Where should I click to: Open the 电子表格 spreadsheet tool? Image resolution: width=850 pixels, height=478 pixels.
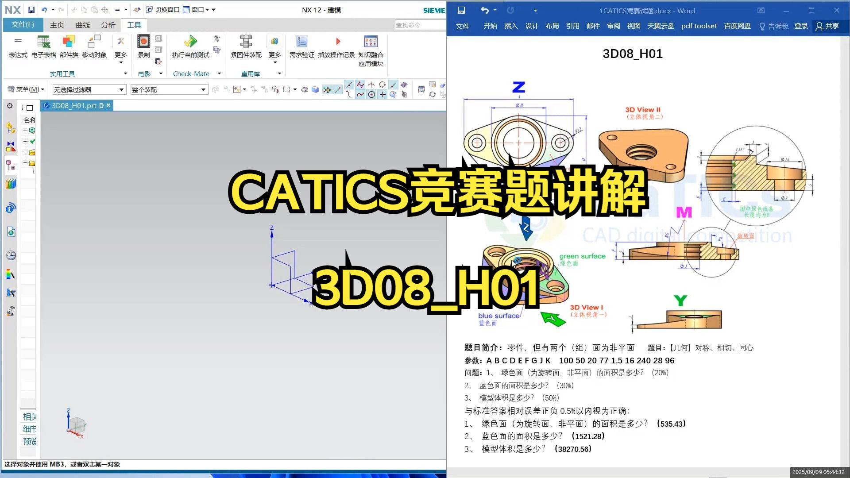click(43, 46)
